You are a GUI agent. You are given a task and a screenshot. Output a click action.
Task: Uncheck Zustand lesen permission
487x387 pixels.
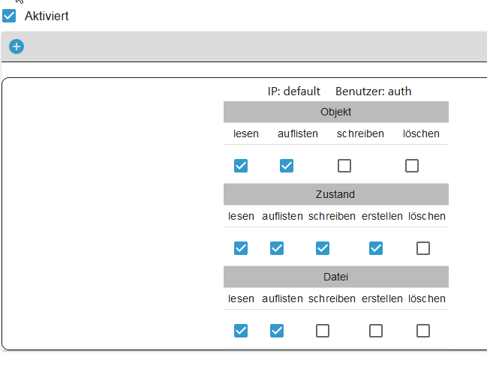pos(241,248)
